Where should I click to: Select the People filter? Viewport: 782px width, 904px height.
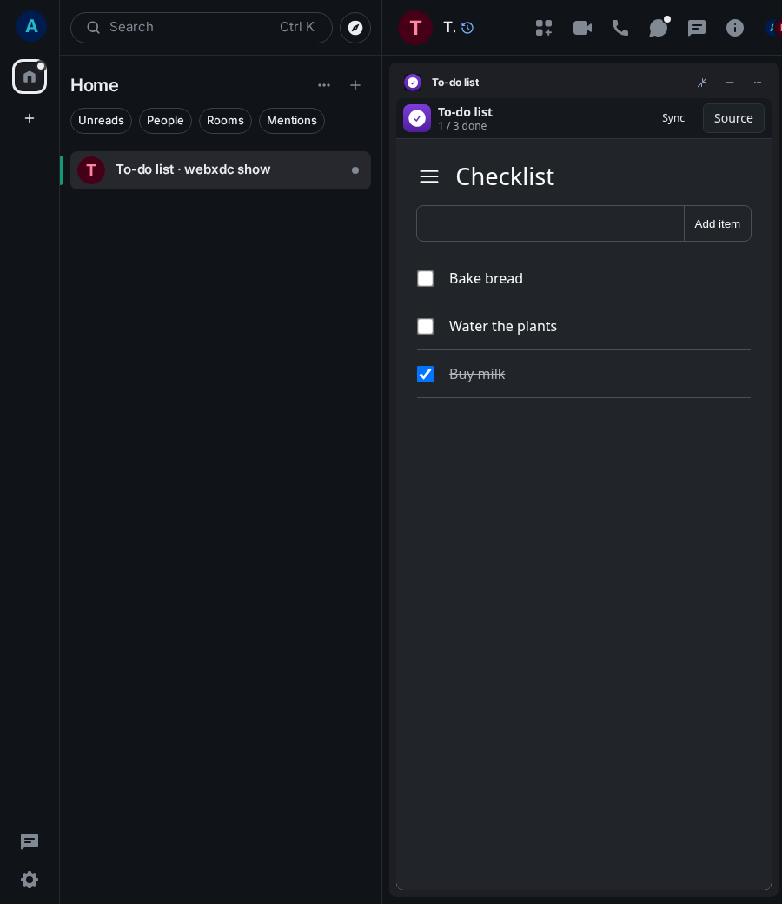pos(165,121)
